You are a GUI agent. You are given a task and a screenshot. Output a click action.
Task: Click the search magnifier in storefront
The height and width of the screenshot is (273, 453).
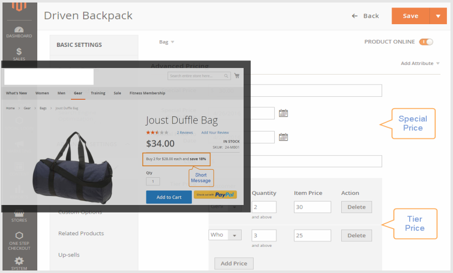pyautogui.click(x=226, y=76)
